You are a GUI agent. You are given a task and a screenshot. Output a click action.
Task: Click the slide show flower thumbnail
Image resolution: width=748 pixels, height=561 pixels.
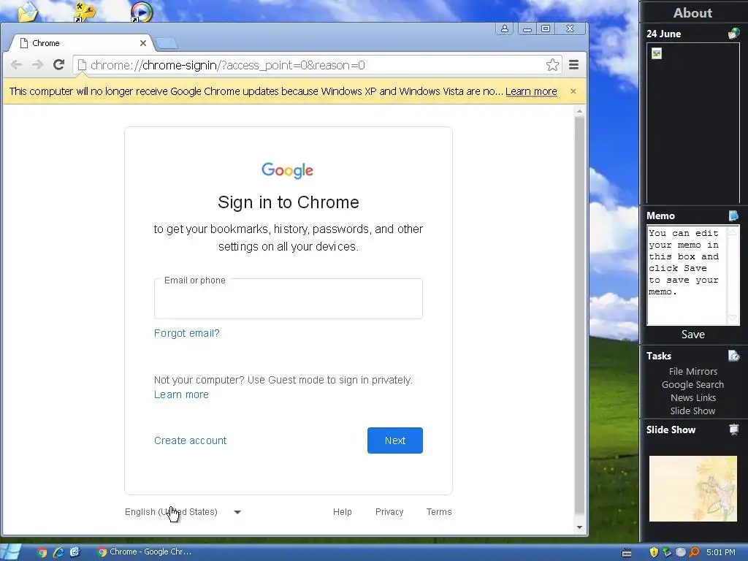click(692, 489)
